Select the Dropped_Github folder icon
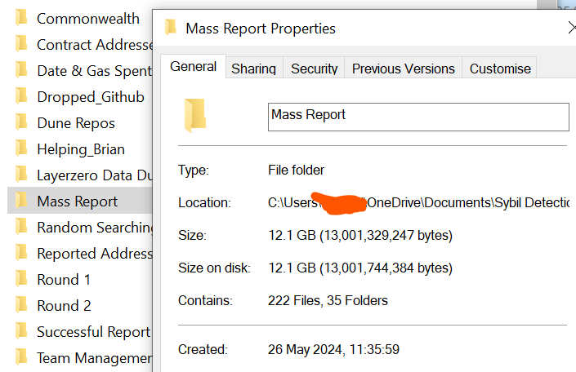 21,96
